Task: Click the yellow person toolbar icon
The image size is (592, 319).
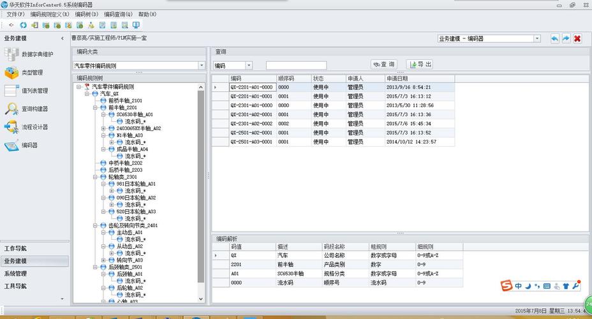Action: coord(91,26)
